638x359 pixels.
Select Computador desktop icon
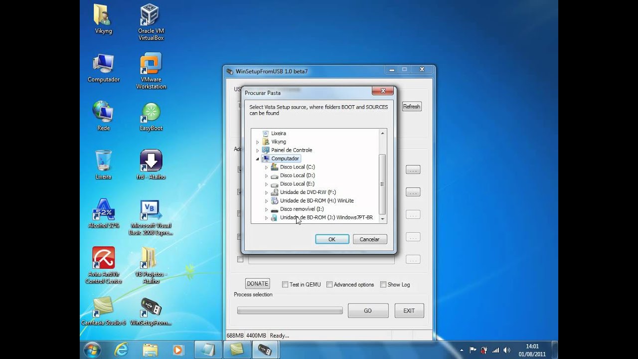click(104, 68)
